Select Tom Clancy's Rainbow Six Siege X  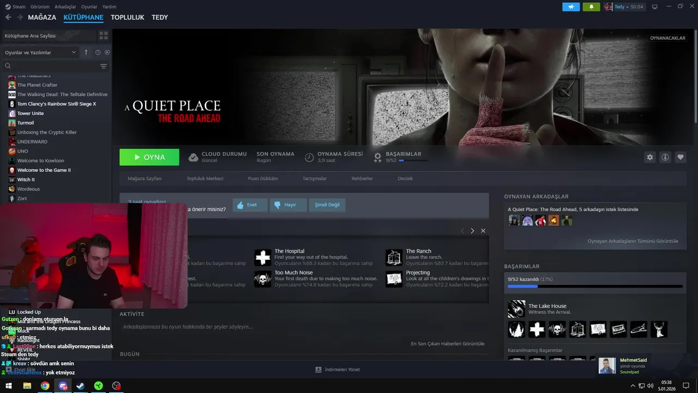point(56,104)
